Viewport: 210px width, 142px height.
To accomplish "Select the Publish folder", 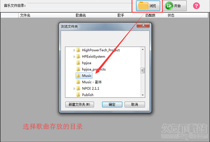I will pos(85,95).
